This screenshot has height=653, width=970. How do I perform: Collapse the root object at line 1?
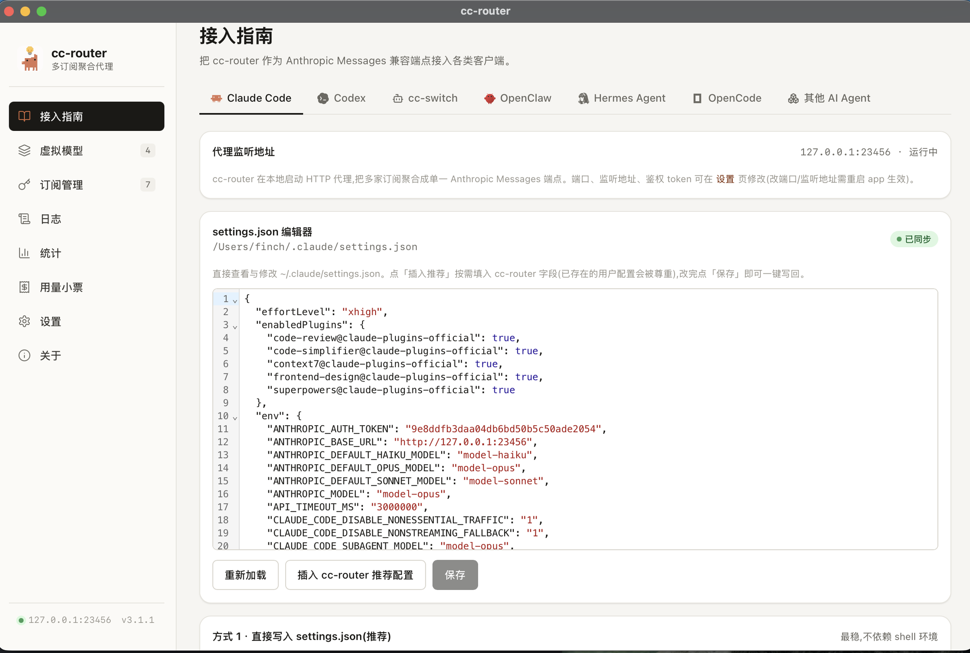pyautogui.click(x=235, y=301)
